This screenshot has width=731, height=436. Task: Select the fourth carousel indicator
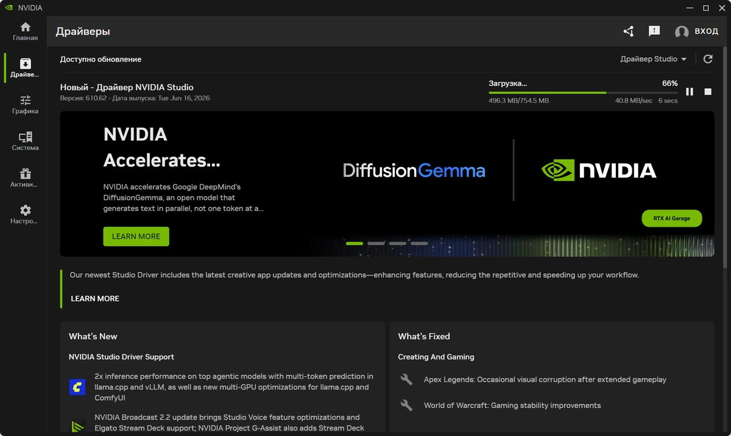(419, 243)
